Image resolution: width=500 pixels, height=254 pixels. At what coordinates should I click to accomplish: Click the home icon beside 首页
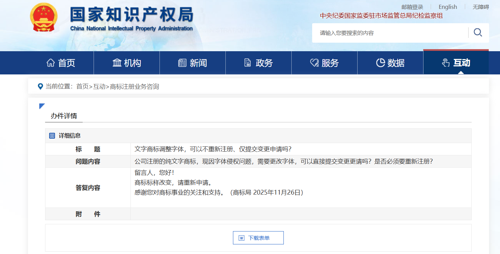(51, 63)
